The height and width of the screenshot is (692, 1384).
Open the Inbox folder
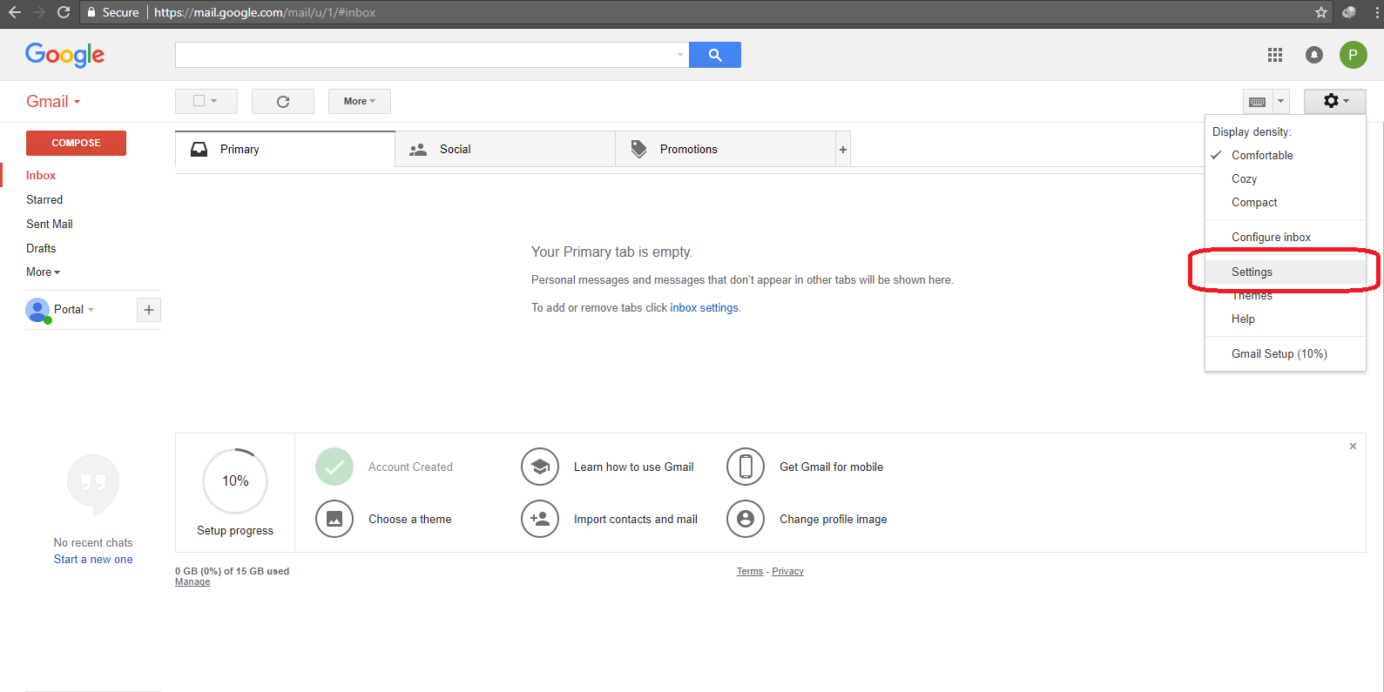pos(41,175)
